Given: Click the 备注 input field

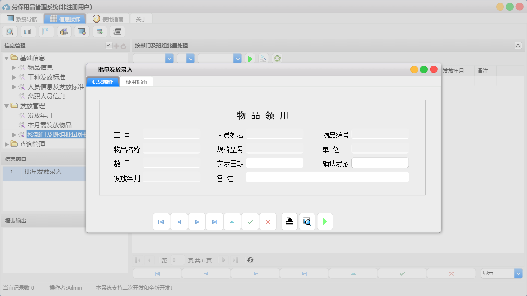Looking at the screenshot, I should click(x=327, y=177).
